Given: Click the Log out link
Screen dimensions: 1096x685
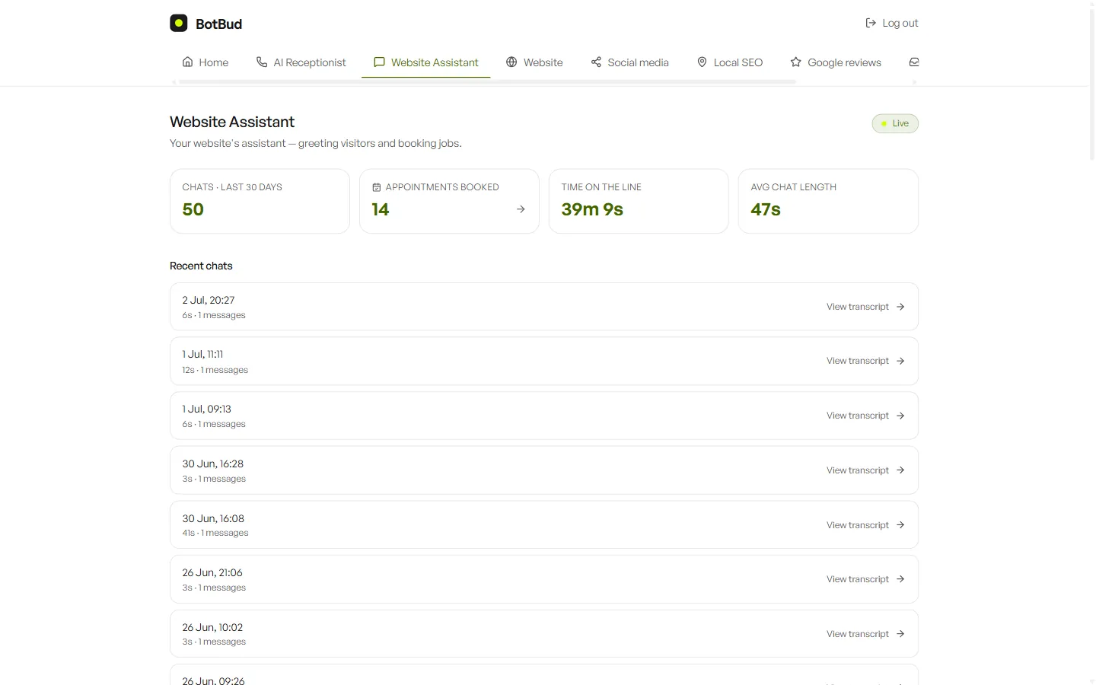Looking at the screenshot, I should pos(892,23).
